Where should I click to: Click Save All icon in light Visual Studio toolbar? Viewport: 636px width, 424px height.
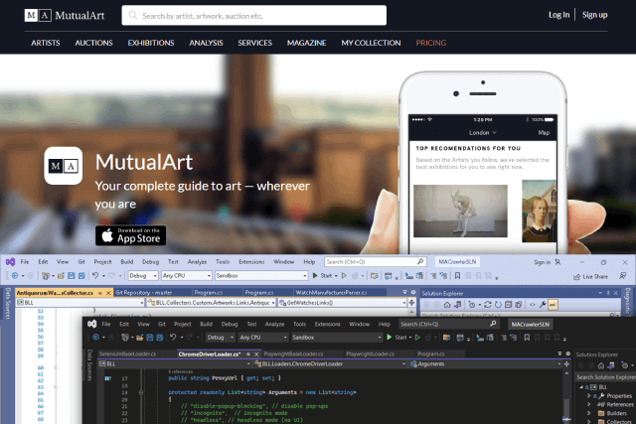tap(81, 276)
